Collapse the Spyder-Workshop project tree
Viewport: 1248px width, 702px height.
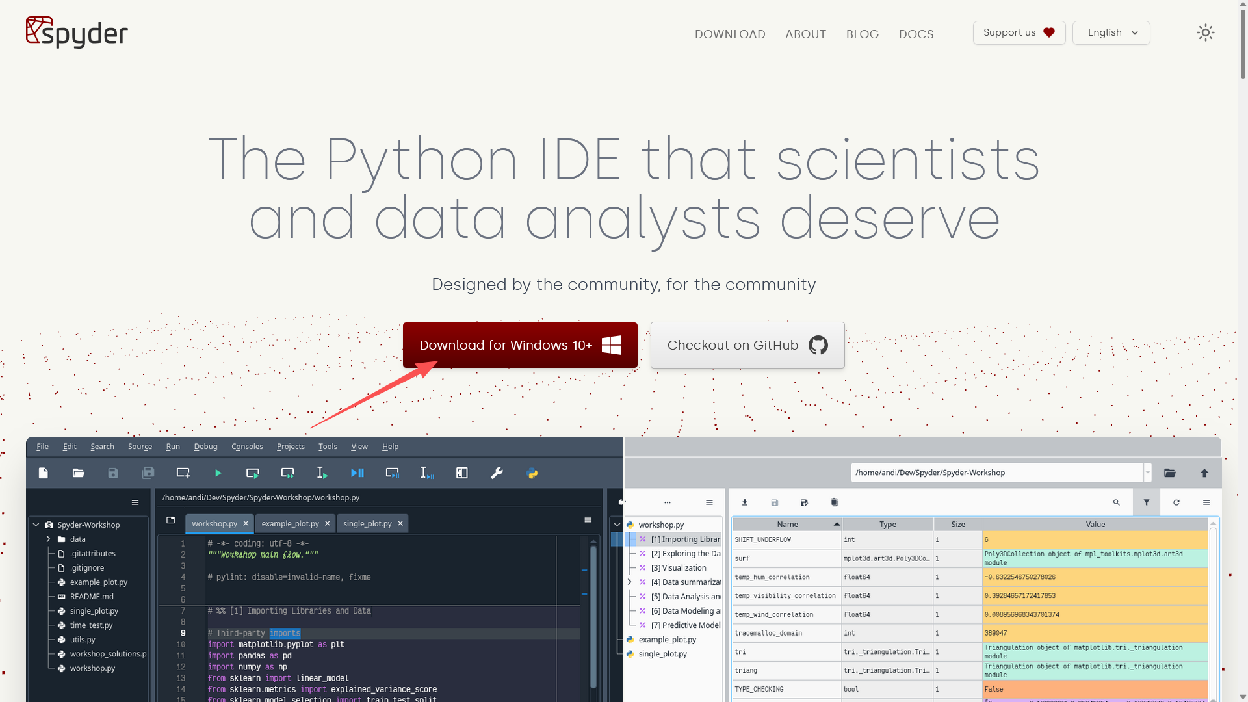click(x=36, y=525)
